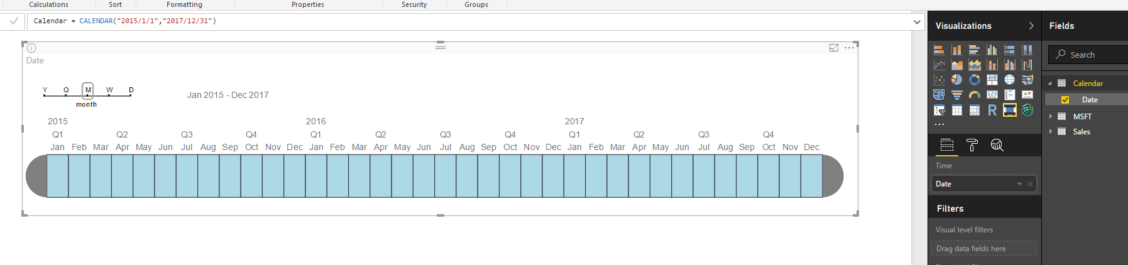Select the stacked area chart visual

click(x=974, y=65)
